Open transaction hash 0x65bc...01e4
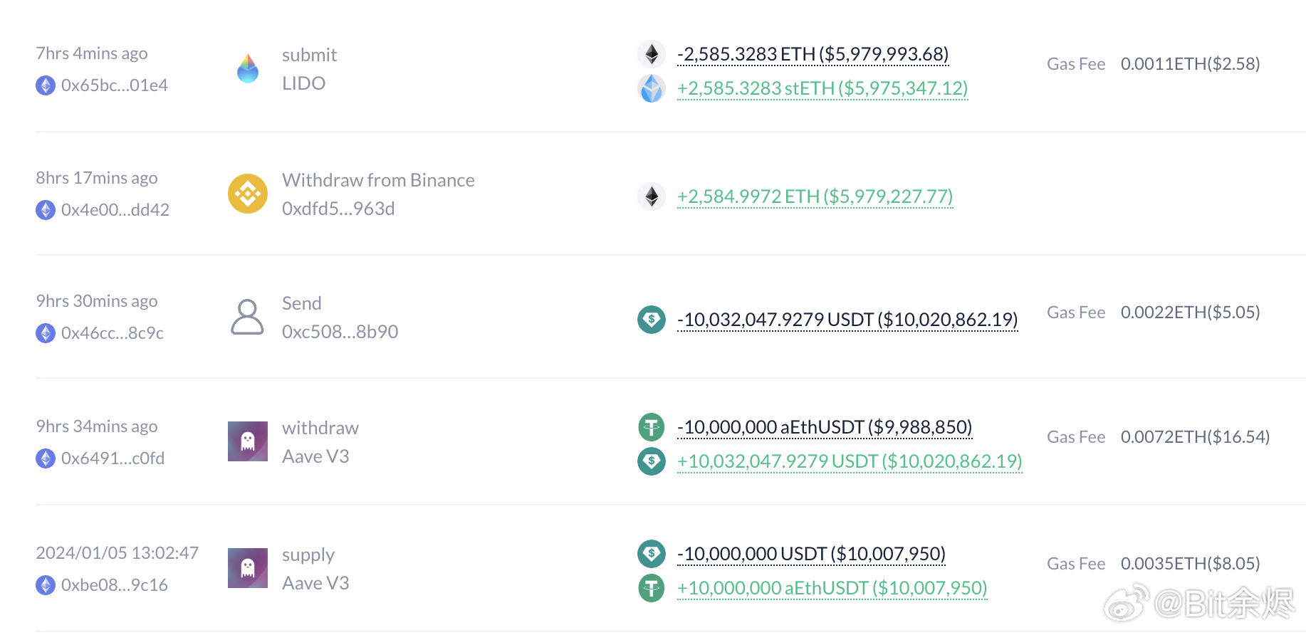The width and height of the screenshot is (1306, 635). [x=115, y=85]
